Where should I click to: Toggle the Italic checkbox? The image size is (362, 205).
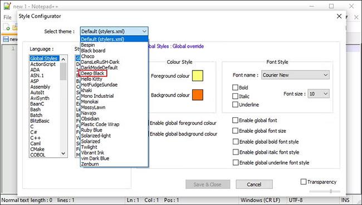(235, 96)
